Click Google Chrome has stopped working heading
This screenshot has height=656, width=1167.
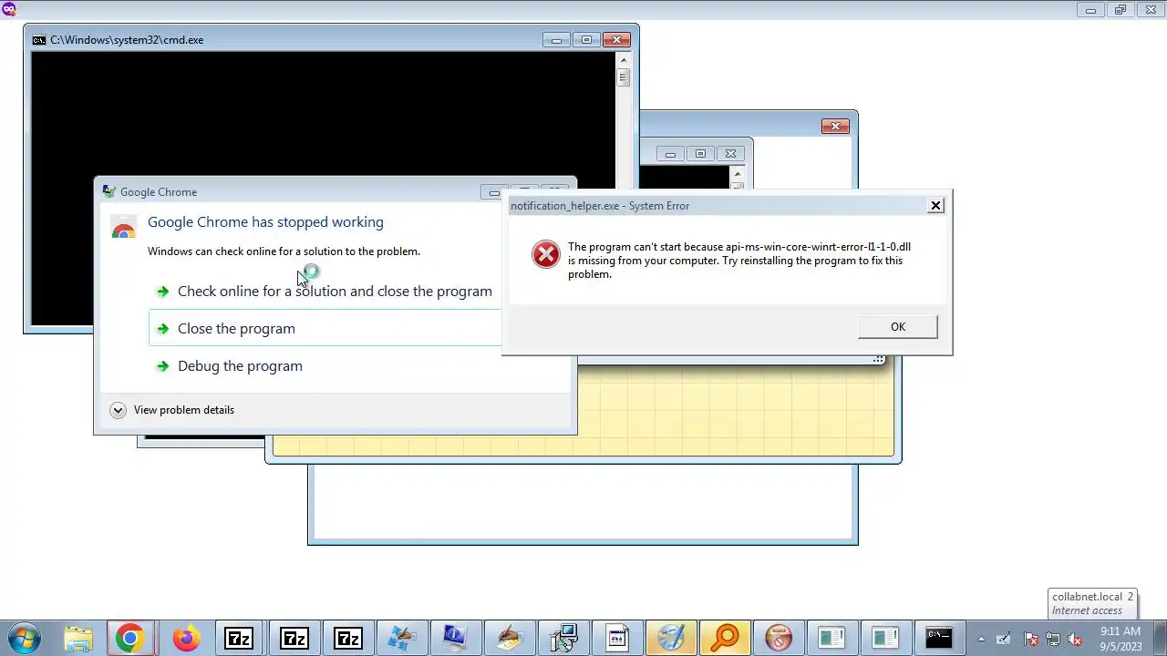tap(265, 221)
